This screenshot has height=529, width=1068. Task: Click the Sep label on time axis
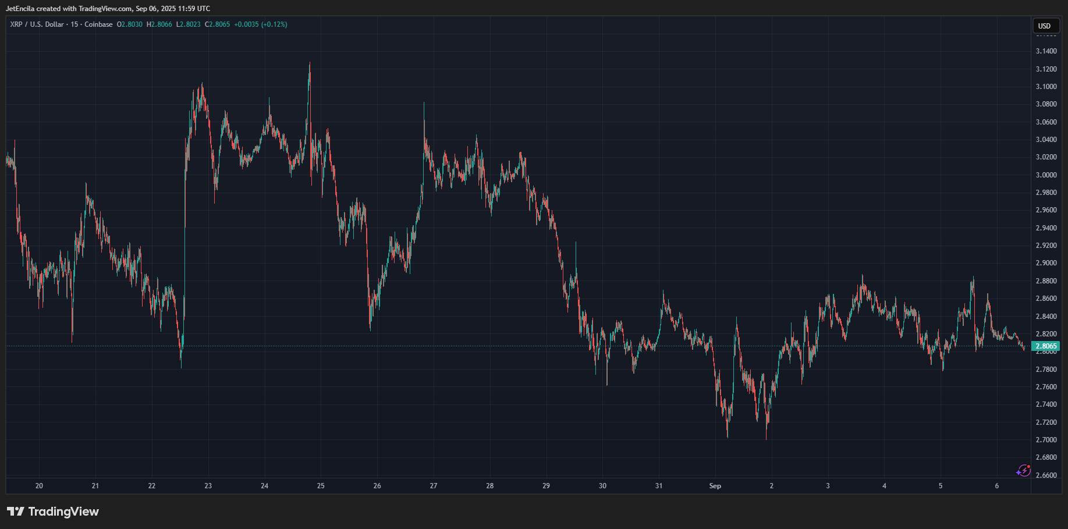(715, 486)
